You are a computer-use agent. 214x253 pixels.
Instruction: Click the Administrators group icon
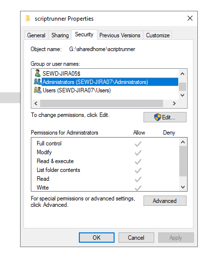click(38, 82)
